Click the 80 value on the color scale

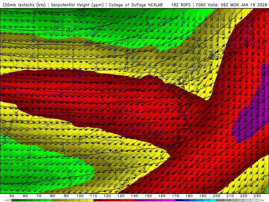click(x=53, y=196)
